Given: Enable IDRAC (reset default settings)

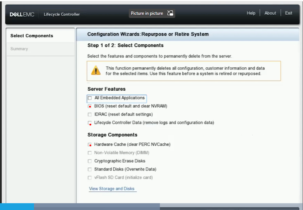Looking at the screenshot, I should [89, 115].
